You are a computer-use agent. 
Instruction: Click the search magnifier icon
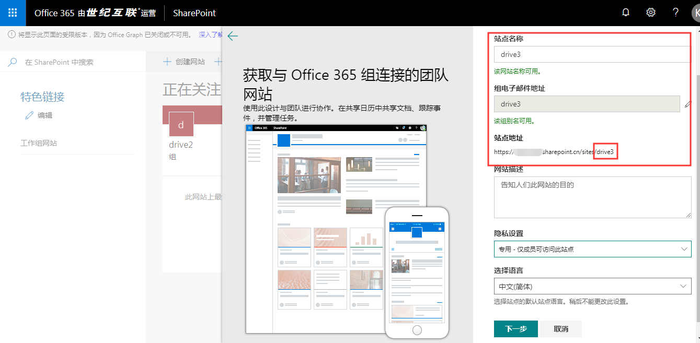(13, 63)
